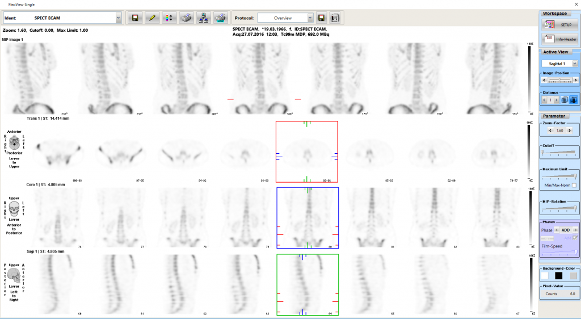Open the Info-Header button
The image size is (581, 319).
pyautogui.click(x=559, y=39)
